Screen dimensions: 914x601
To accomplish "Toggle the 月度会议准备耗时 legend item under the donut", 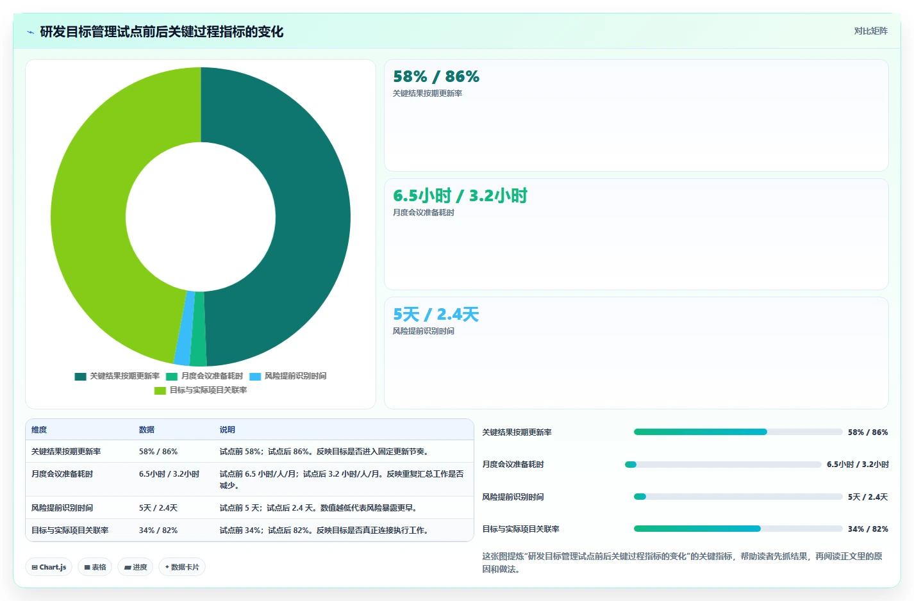I will tap(204, 376).
